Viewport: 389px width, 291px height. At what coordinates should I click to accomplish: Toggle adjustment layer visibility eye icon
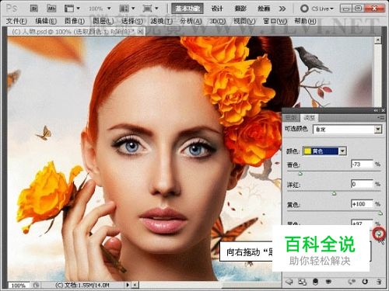click(328, 282)
